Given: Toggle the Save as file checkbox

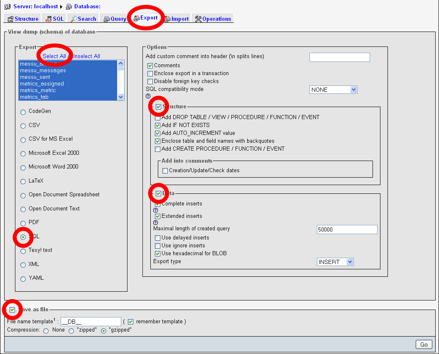Looking at the screenshot, I should pos(12,310).
